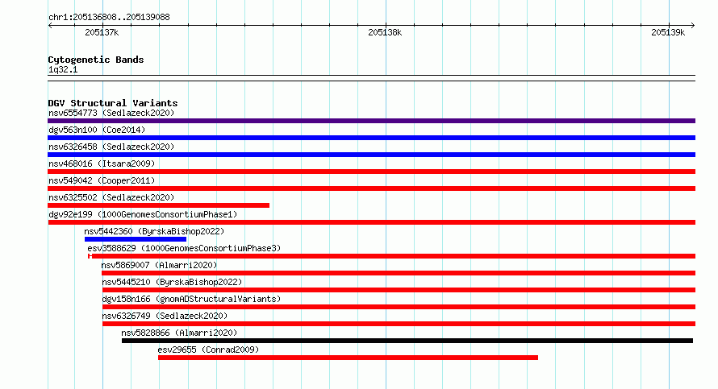Select the red esv3588629 variant bar
Viewport: 718px width, 389px height.
(392, 256)
